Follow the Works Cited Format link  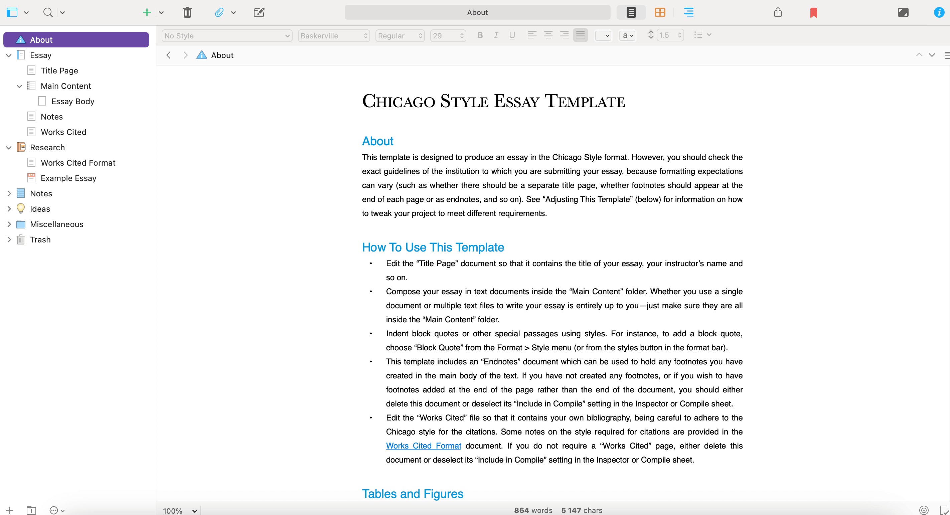point(423,446)
